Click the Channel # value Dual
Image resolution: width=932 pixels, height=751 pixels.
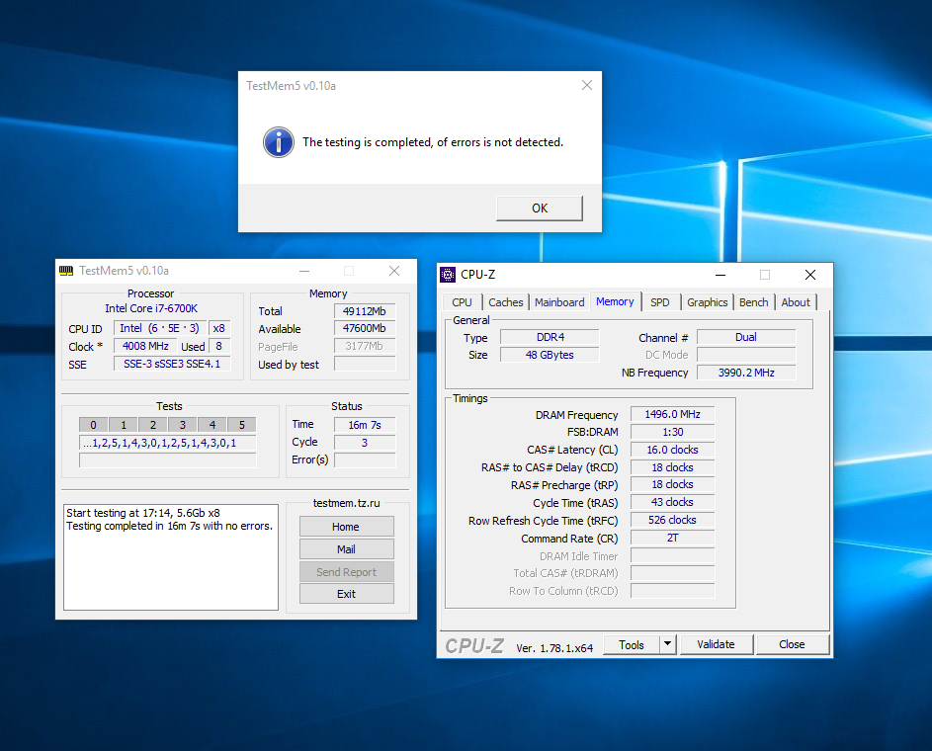(x=746, y=337)
